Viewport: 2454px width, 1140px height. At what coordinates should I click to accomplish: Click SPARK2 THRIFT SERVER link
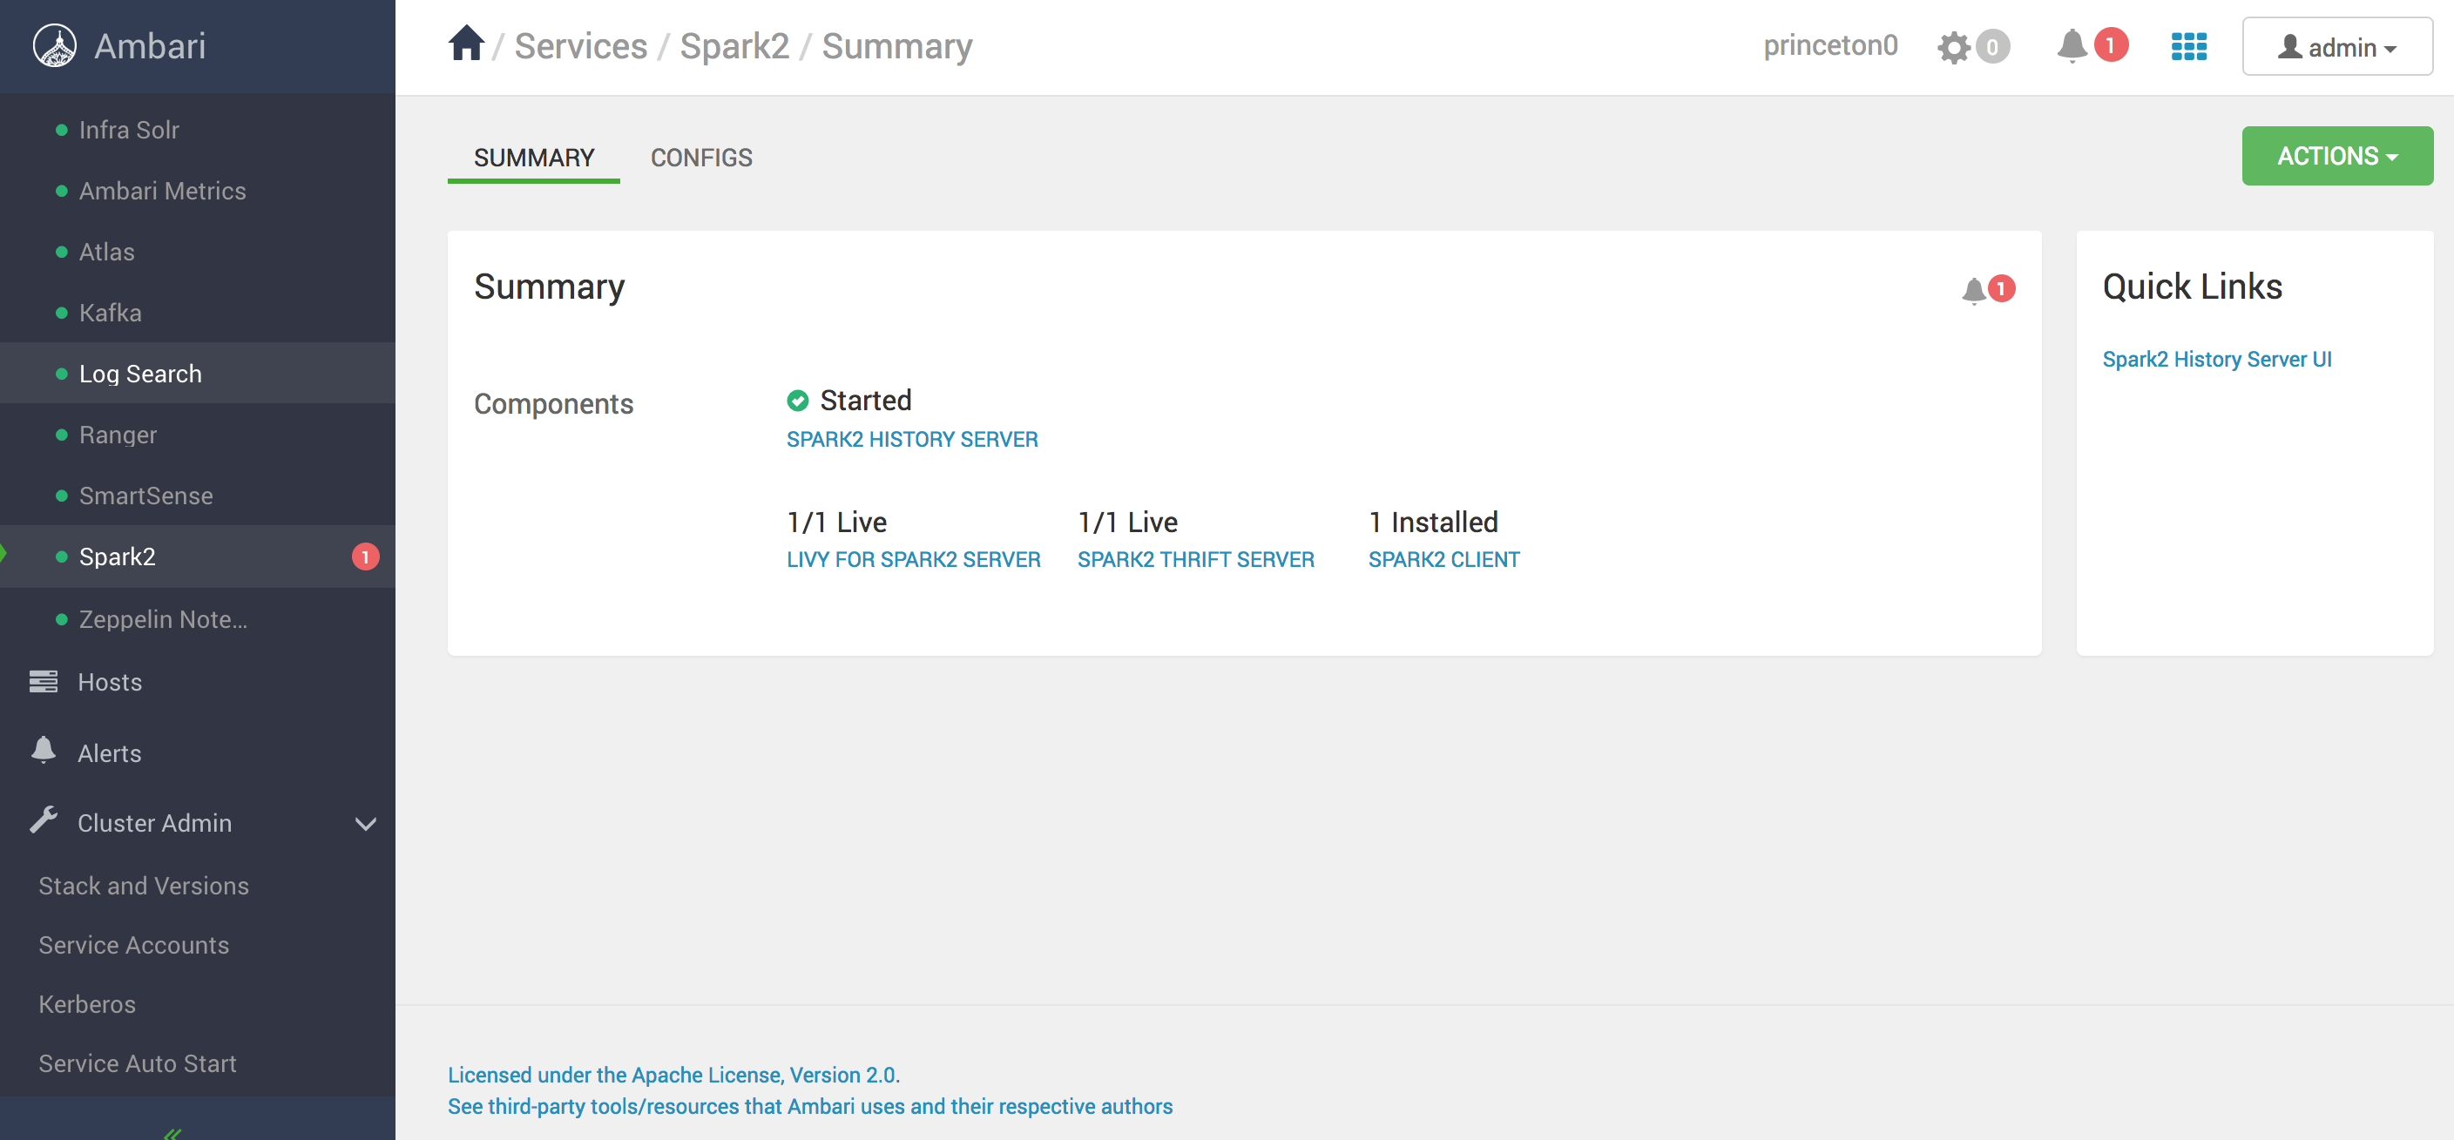(1195, 559)
